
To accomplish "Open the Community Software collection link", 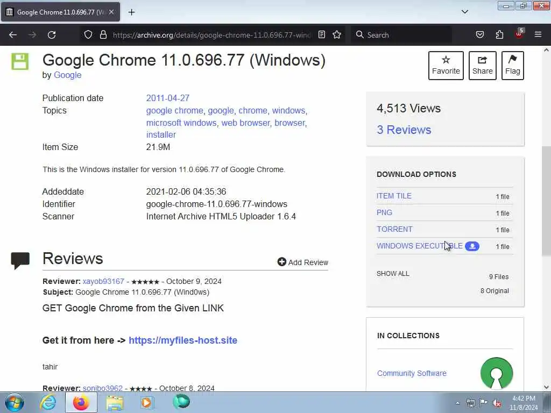I will click(x=412, y=373).
